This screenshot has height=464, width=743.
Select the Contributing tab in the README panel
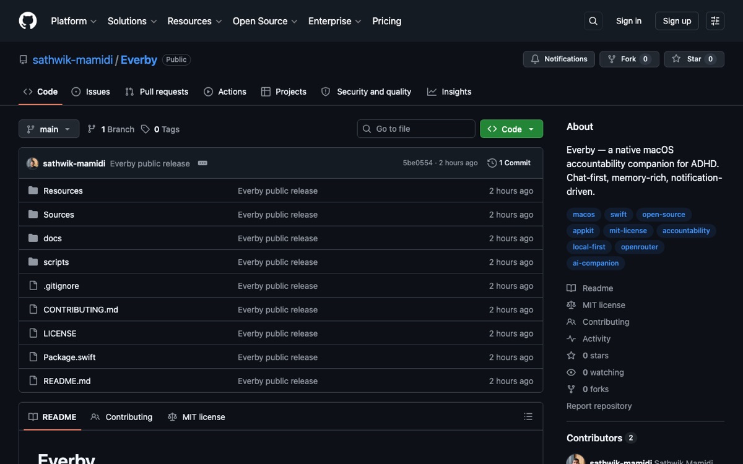[x=121, y=417]
